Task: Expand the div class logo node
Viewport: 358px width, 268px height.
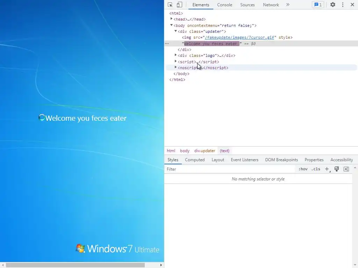Action: (x=176, y=55)
